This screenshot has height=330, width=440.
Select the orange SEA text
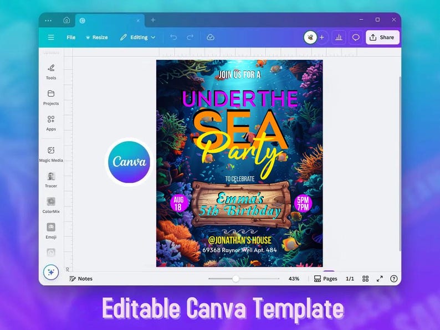tap(240, 128)
